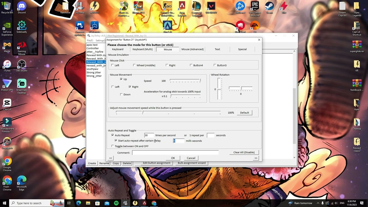Select the reWASD desktop shortcut
The height and width of the screenshot is (207, 368).
[x=94, y=8]
